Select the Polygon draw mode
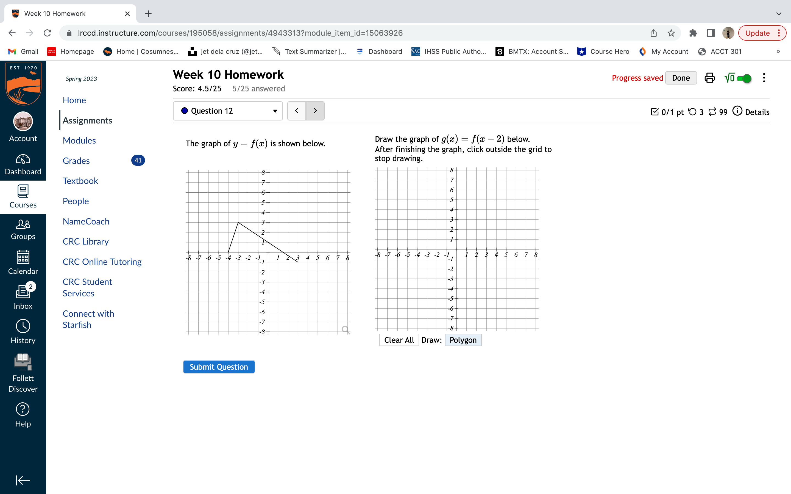 [463, 340]
